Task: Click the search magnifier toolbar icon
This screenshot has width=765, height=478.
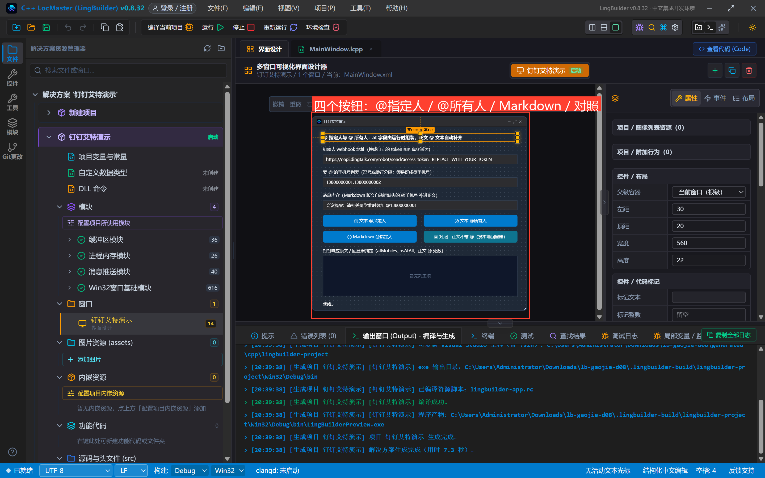Action: (651, 28)
